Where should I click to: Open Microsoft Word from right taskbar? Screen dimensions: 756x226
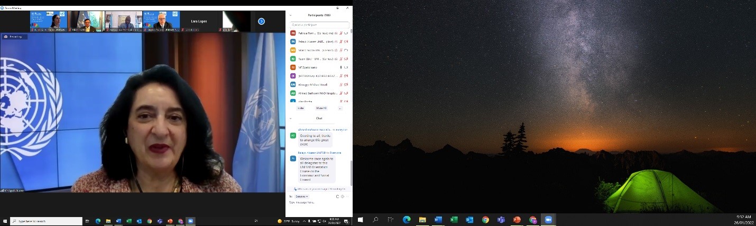click(x=438, y=220)
